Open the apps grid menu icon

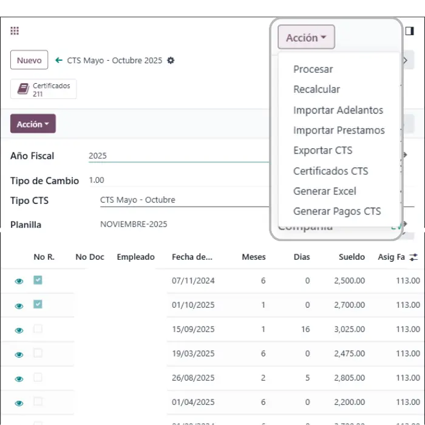(15, 31)
